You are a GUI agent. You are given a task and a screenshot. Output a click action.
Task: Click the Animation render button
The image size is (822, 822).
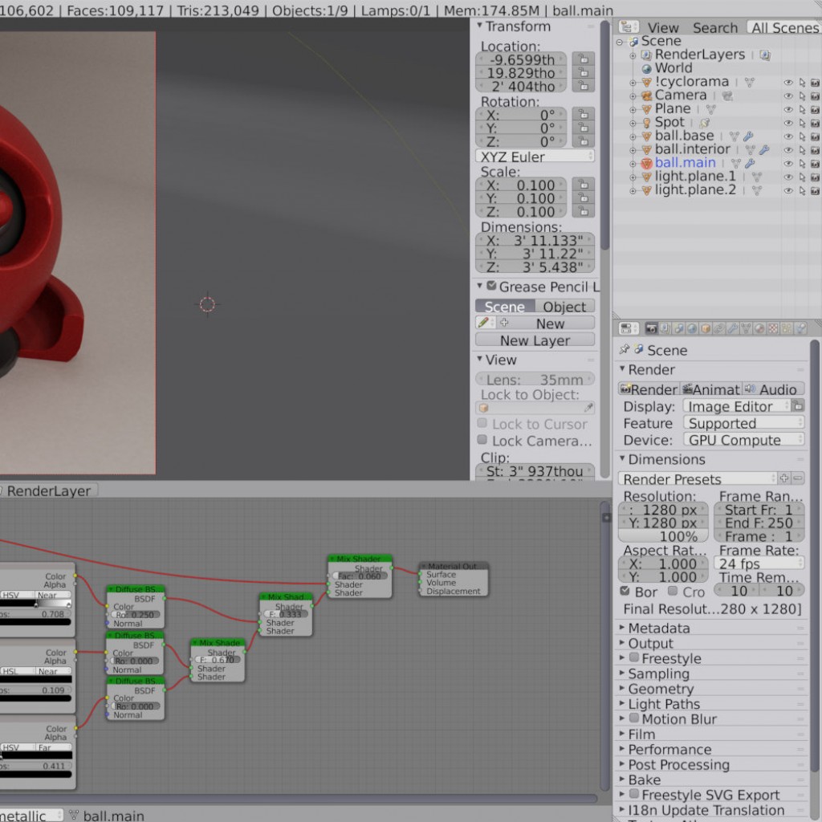[710, 389]
